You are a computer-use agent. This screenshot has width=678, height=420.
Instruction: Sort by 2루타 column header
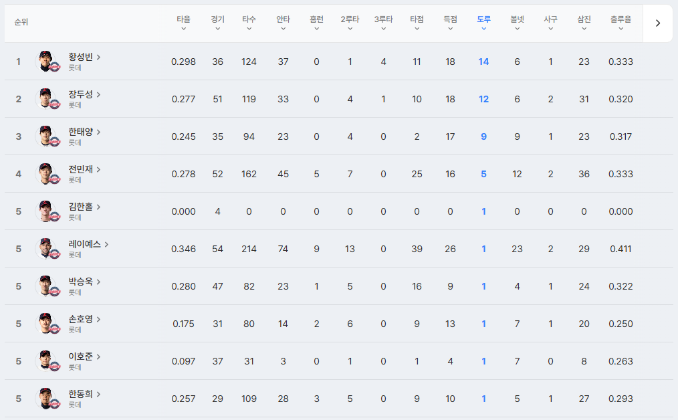pyautogui.click(x=350, y=23)
